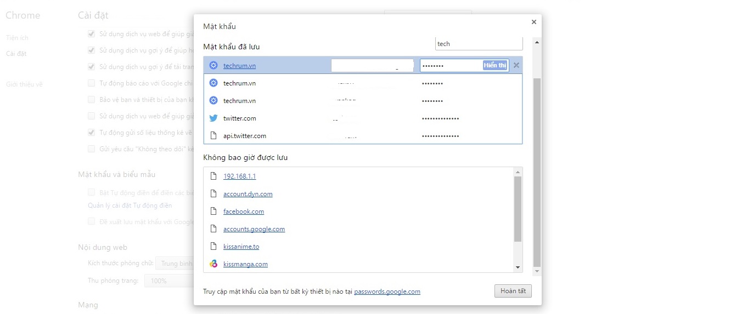The height and width of the screenshot is (314, 736).
Task: Enable 'Gửi yêu cầu Không theo dõi' checkbox
Action: (x=92, y=149)
